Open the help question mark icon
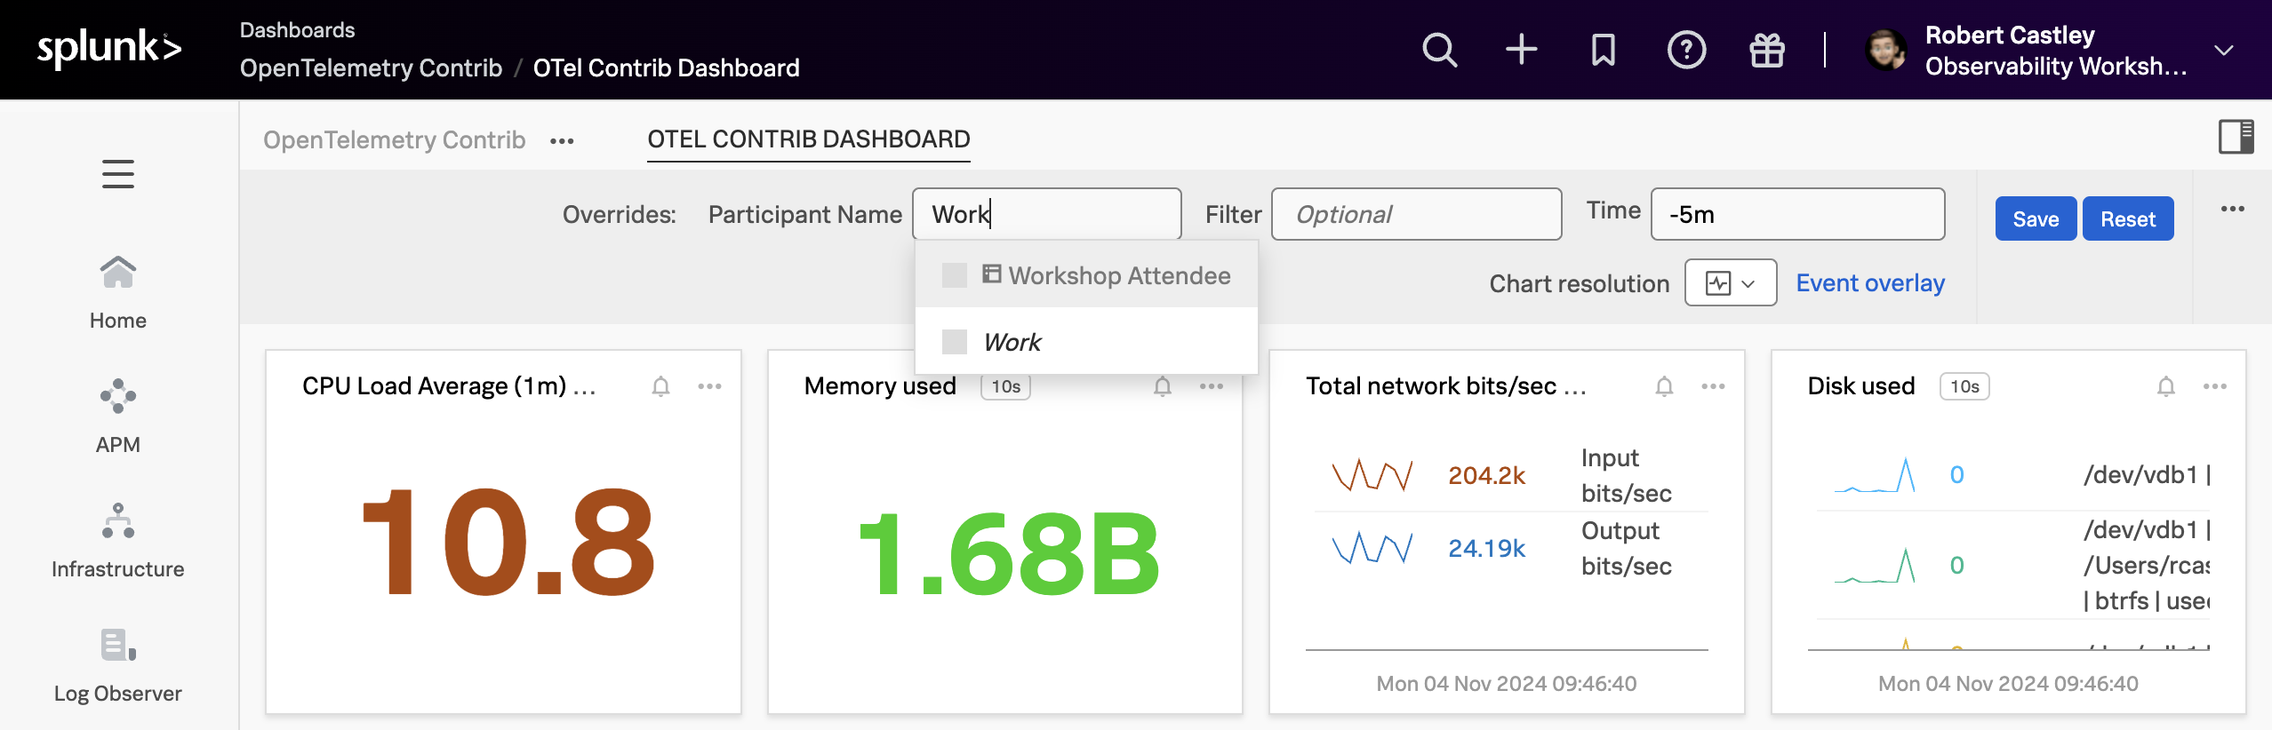 tap(1685, 50)
